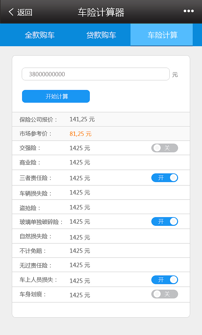Image resolution: width=202 pixels, height=335 pixels.
Task: Select the 商业险 row
Action: pyautogui.click(x=101, y=162)
